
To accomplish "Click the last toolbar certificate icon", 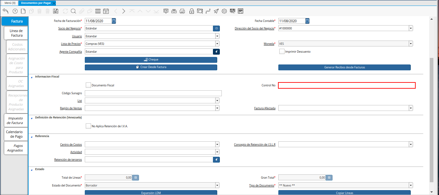I will click(241, 11).
